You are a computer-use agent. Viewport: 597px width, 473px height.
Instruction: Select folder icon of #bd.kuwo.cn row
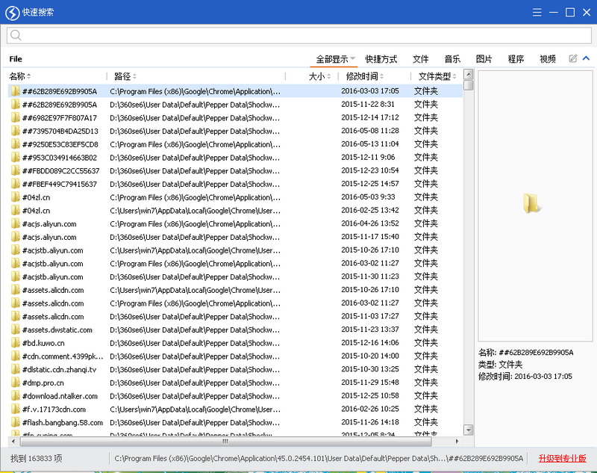(x=15, y=343)
